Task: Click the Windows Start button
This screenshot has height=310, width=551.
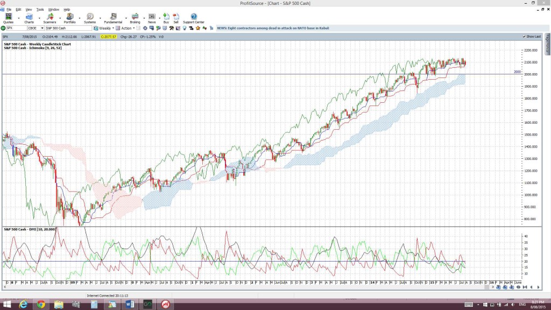Action: 7,304
